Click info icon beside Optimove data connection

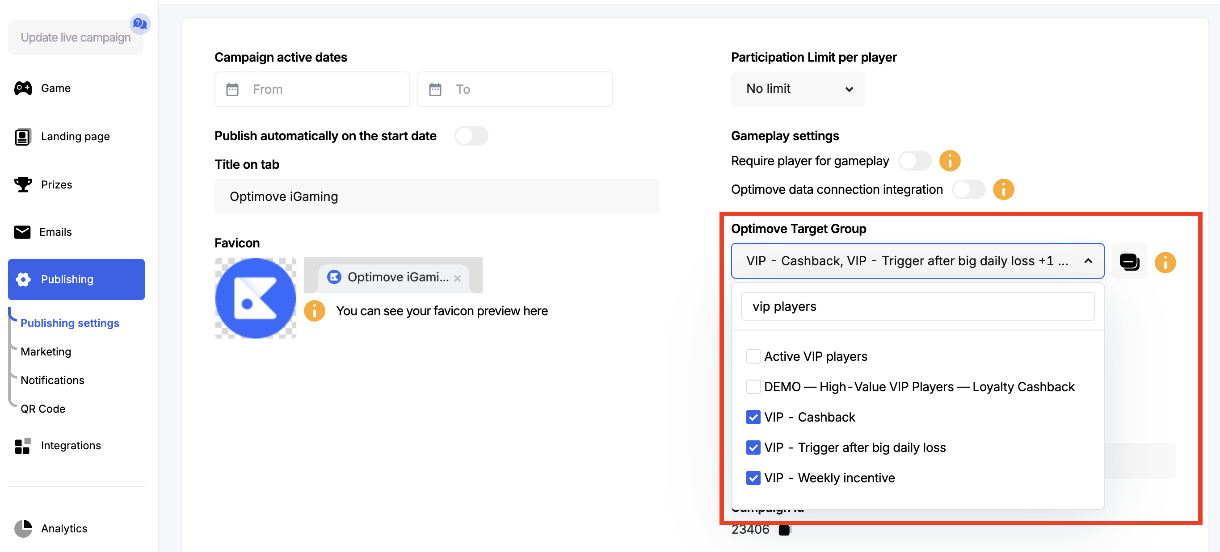[x=1003, y=189]
